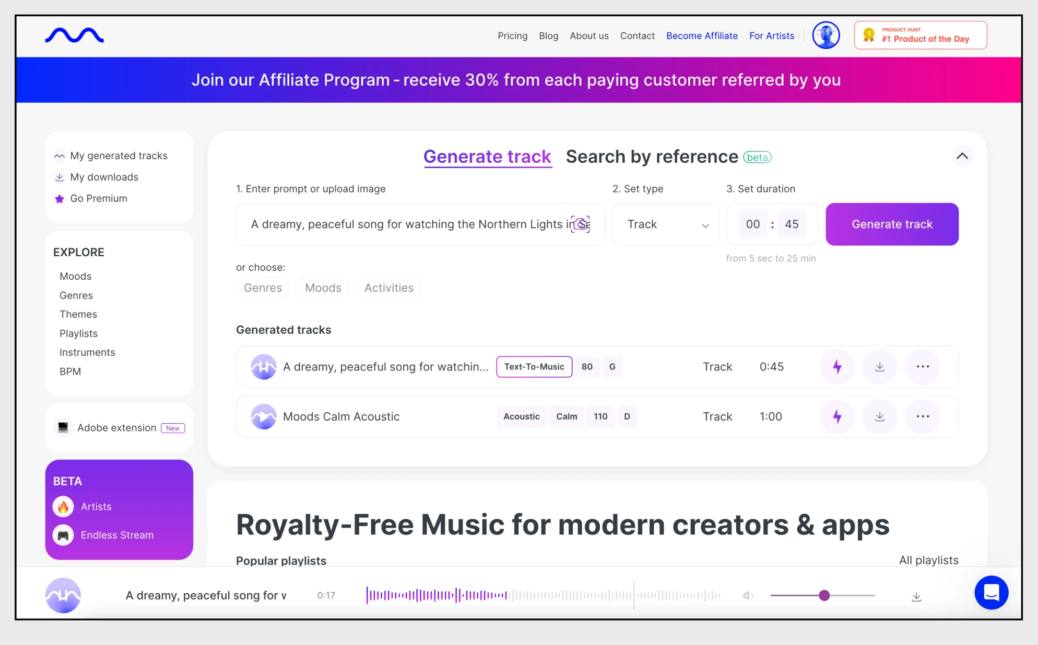Expand the Activities chooser chip

click(x=388, y=288)
